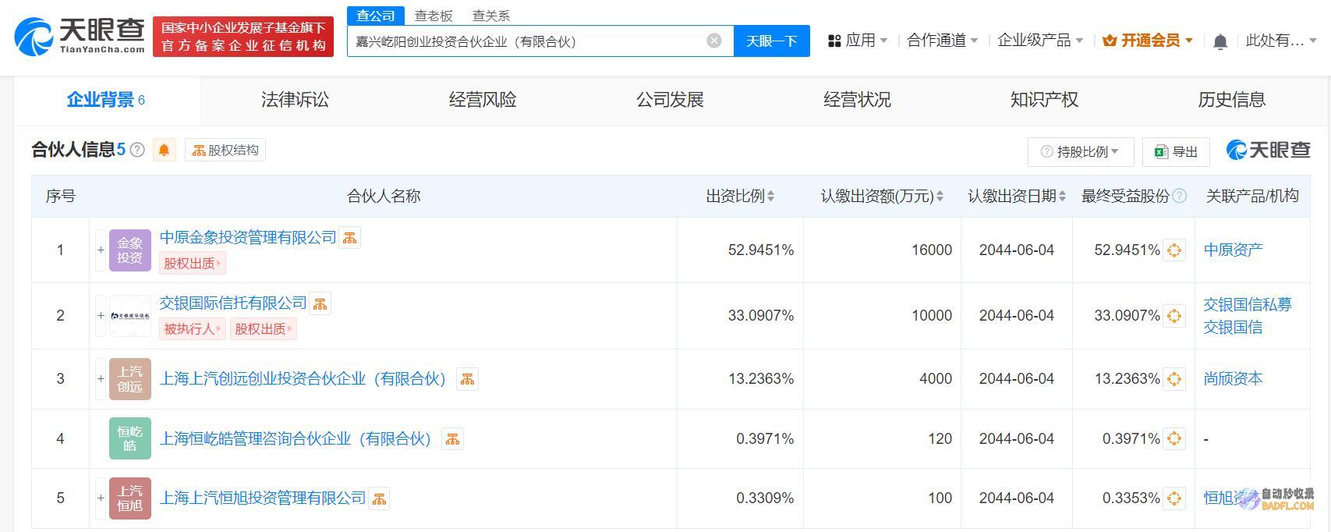Click the TianYanCha logo in the header
The image size is (1331, 532).
[x=80, y=37]
